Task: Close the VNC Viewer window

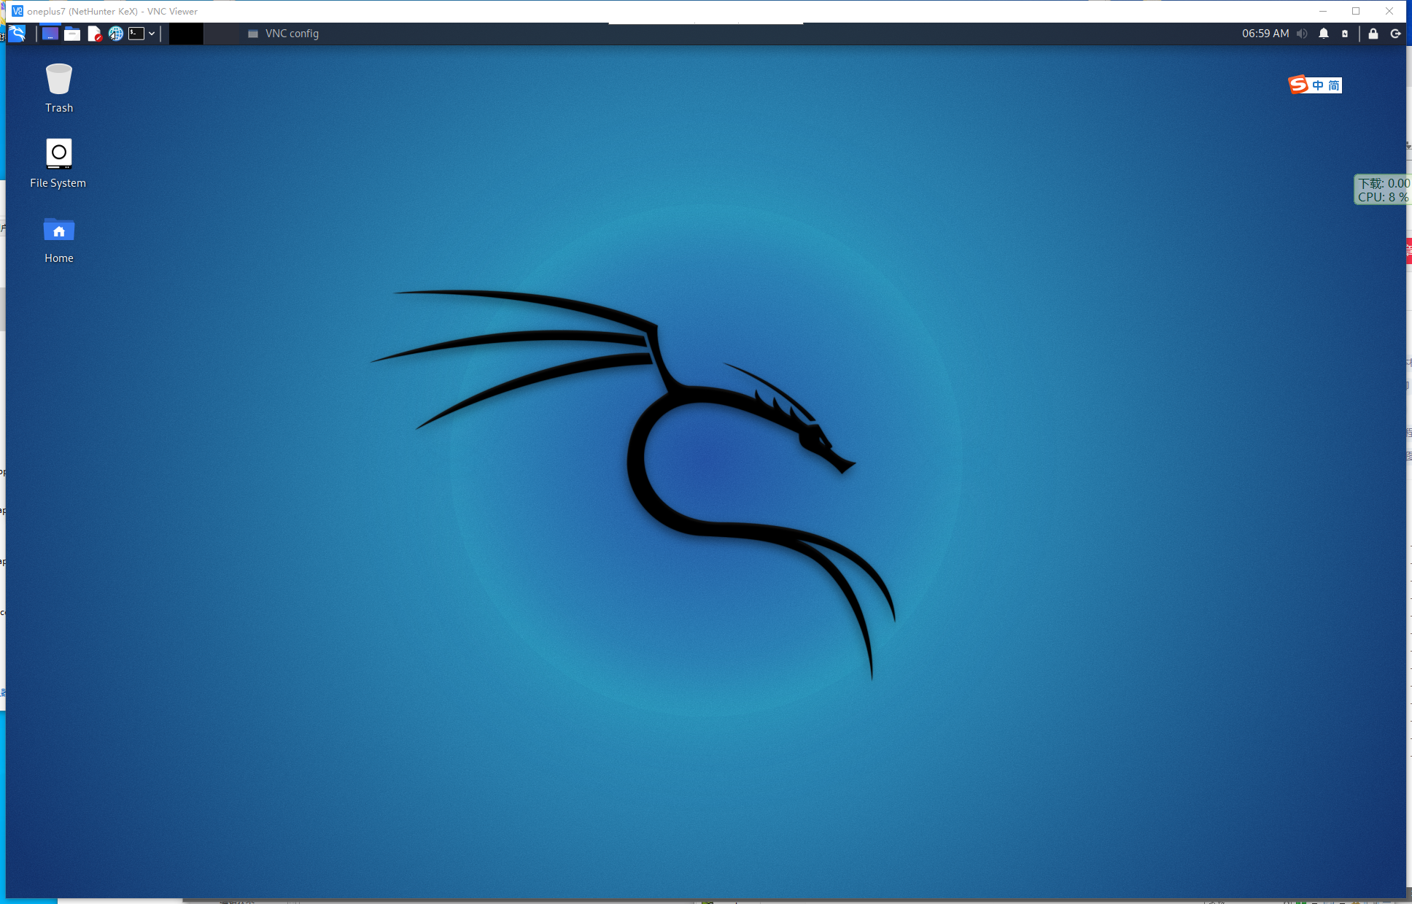Action: coord(1389,11)
